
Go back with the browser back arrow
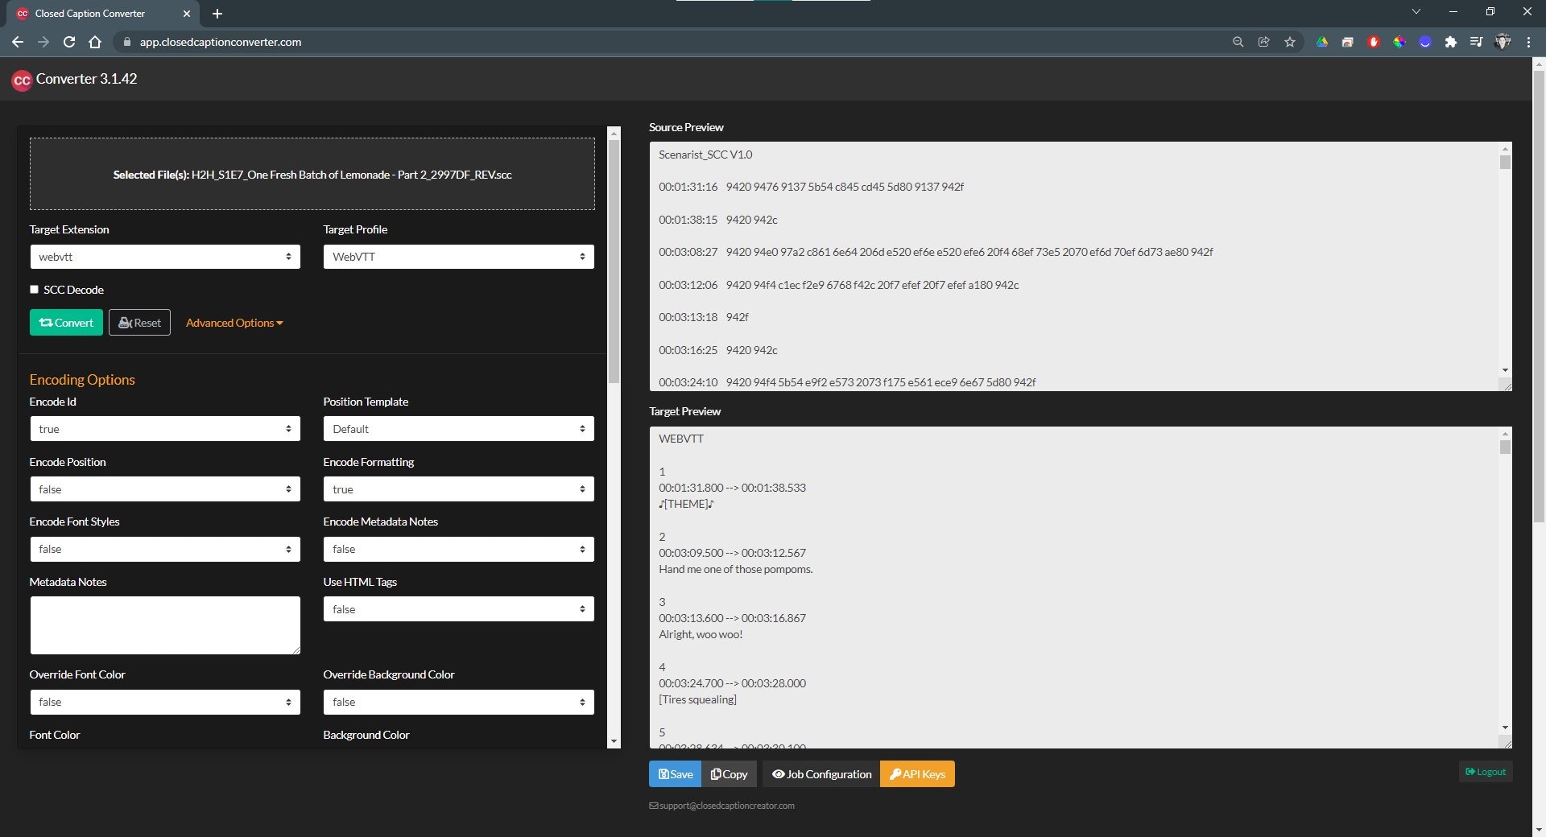[x=18, y=42]
